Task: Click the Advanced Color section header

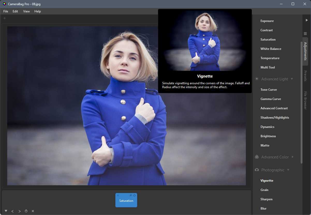Action: click(275, 157)
